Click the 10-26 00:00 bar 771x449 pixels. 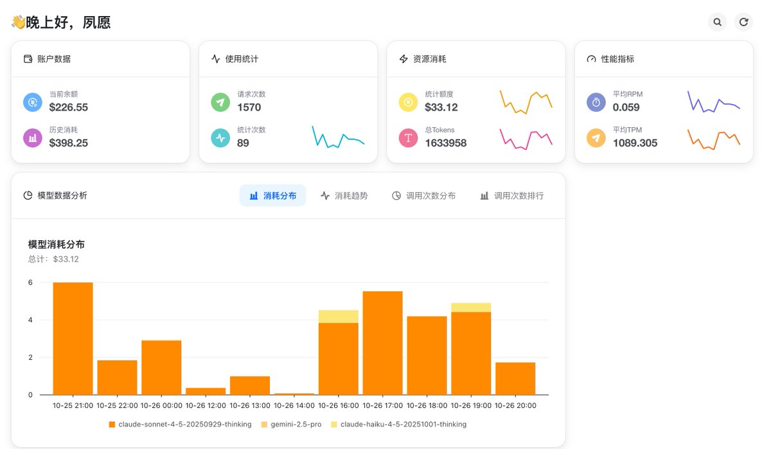(x=161, y=367)
